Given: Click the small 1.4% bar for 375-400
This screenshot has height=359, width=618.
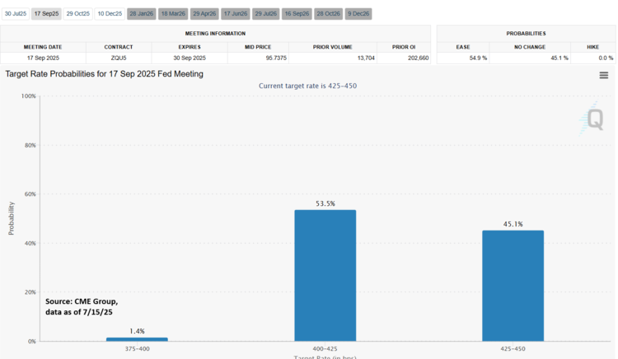Looking at the screenshot, I should [x=137, y=338].
